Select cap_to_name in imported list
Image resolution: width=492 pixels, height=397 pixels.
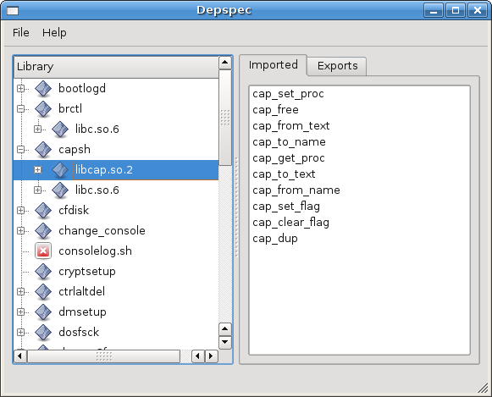click(289, 142)
